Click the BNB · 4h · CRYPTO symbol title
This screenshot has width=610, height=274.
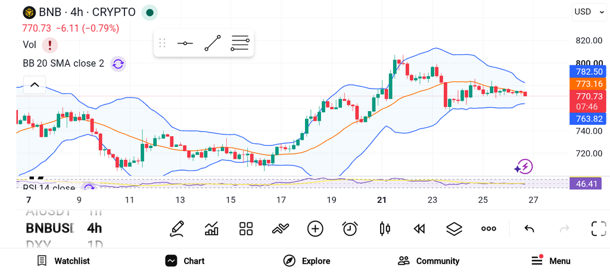tap(87, 12)
